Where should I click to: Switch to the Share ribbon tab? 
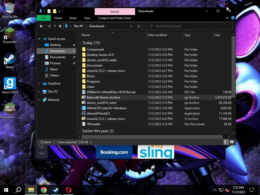pos(73,18)
